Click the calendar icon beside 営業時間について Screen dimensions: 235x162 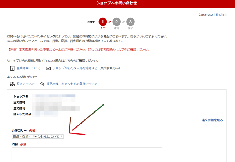pyautogui.click(x=12, y=69)
